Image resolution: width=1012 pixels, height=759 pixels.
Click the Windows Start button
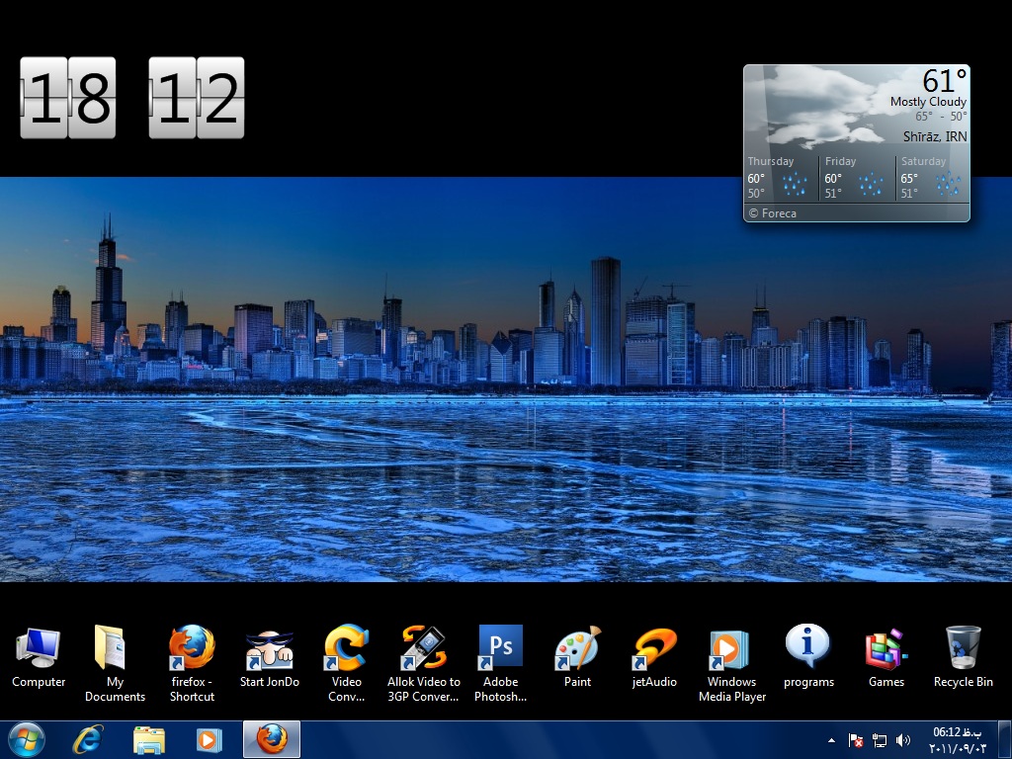pyautogui.click(x=27, y=739)
